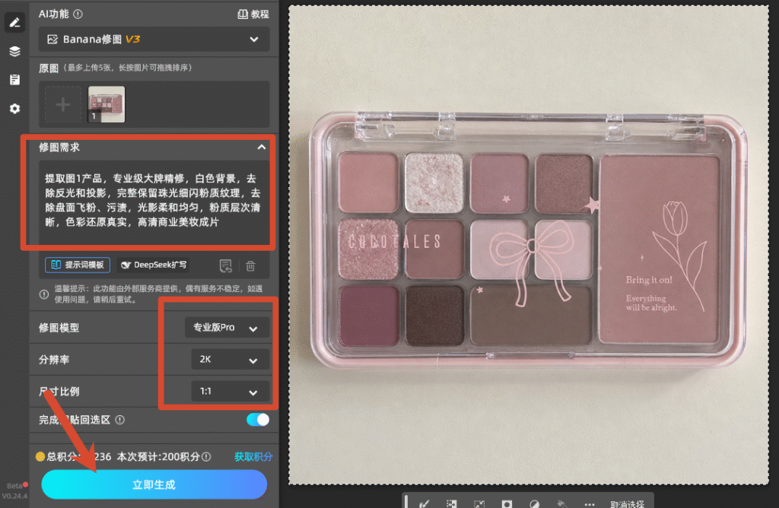
Task: Collapse the 修图需求 section
Action: [x=262, y=147]
